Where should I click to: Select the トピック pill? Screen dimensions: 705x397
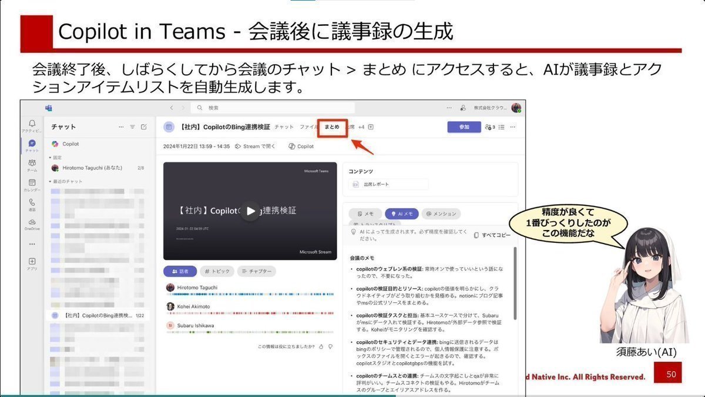217,272
